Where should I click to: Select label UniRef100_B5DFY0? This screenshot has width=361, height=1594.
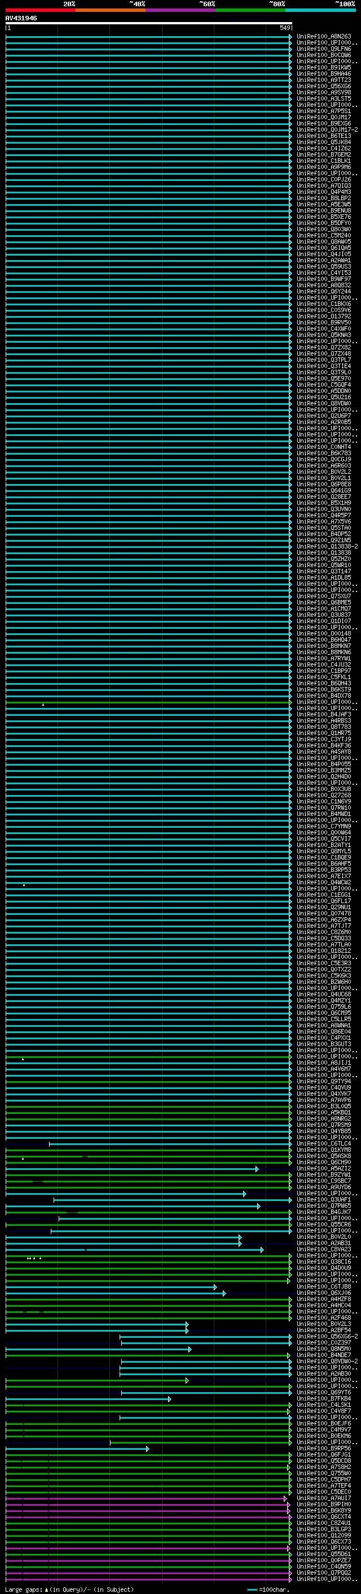point(324,223)
